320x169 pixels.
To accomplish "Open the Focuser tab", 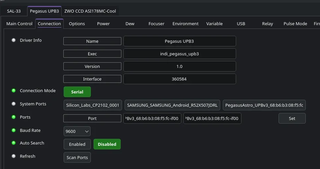I will [x=156, y=24].
